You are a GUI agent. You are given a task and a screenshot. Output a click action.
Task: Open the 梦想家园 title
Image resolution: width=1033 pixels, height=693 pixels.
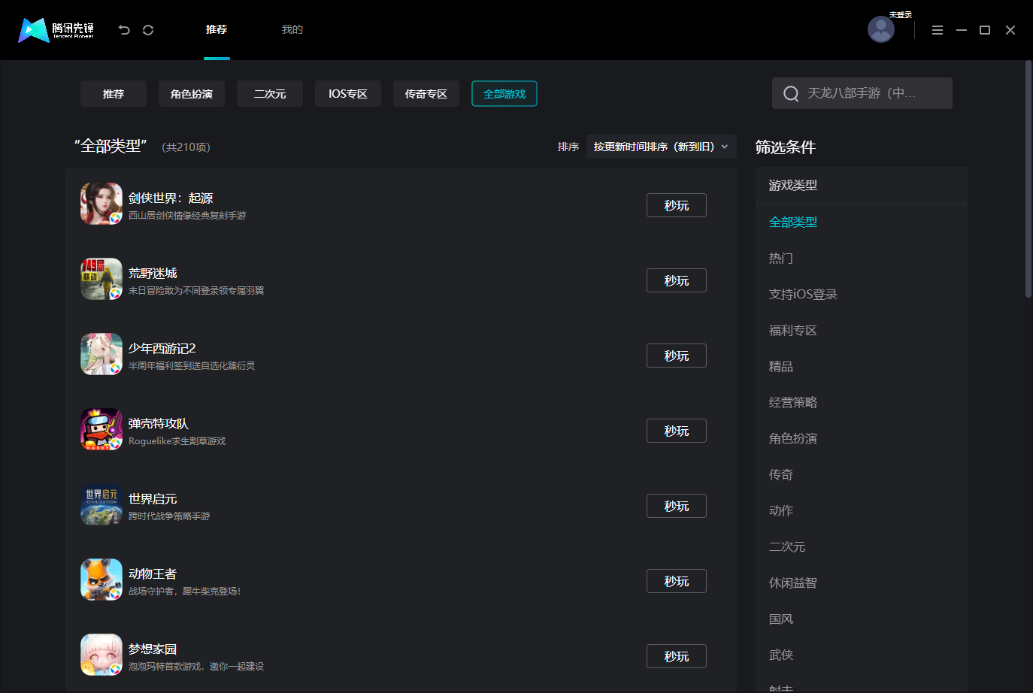coord(153,649)
